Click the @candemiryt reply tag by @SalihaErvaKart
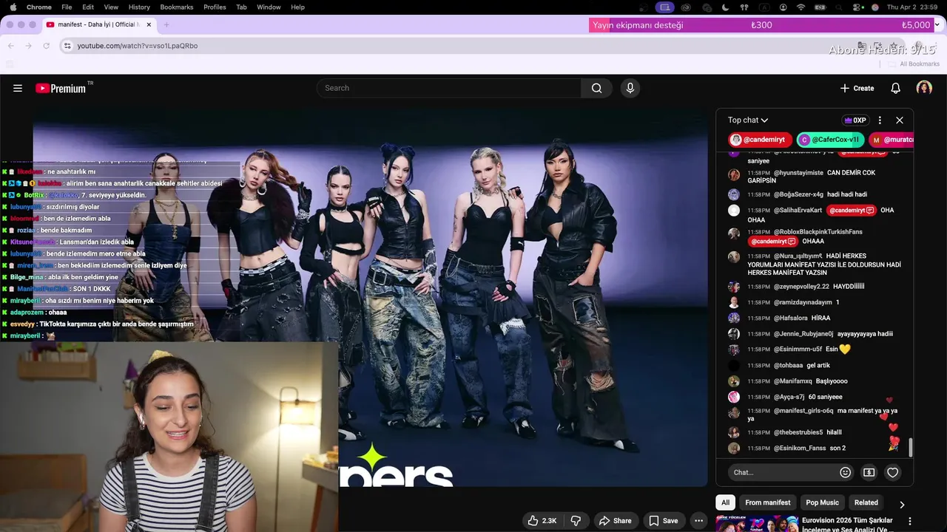This screenshot has height=532, width=947. click(x=852, y=210)
